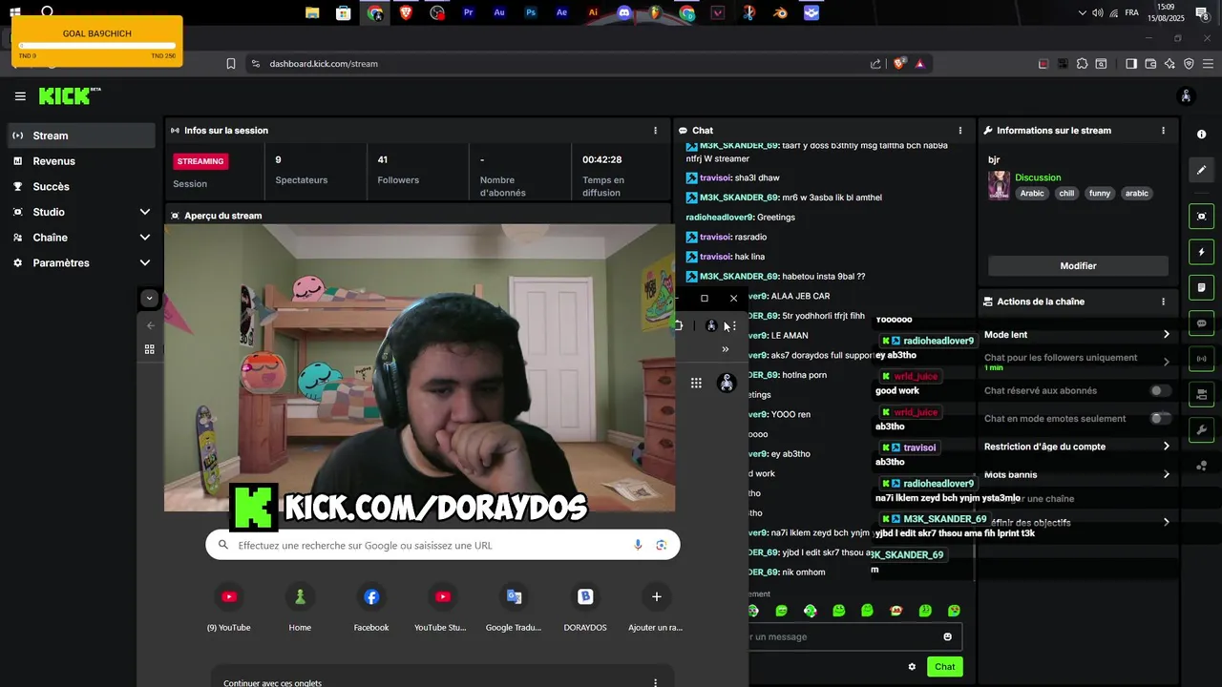Screen dimensions: 1222x687
Task: Click Ajouter un raccourci plus button
Action: click(x=656, y=597)
